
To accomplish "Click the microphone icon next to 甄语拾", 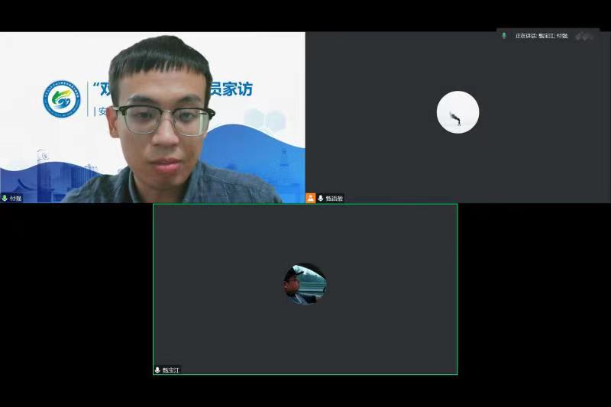I will point(321,198).
